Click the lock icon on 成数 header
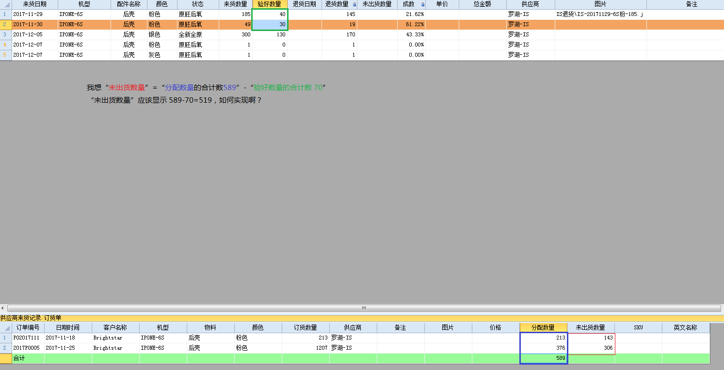This screenshot has width=724, height=370. click(423, 4)
